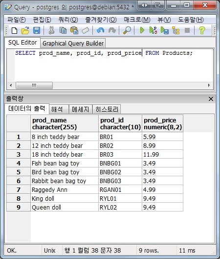220x259 pixels.
Task: Click the '18 inch teddy bear' cell
Action: coord(65,154)
